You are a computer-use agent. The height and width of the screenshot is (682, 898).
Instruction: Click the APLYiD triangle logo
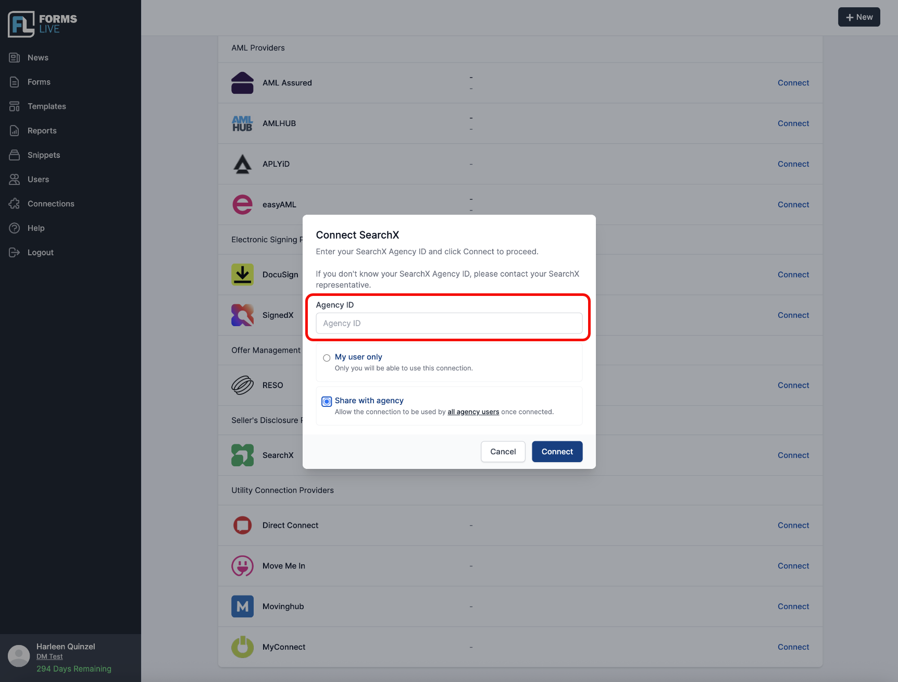242,164
